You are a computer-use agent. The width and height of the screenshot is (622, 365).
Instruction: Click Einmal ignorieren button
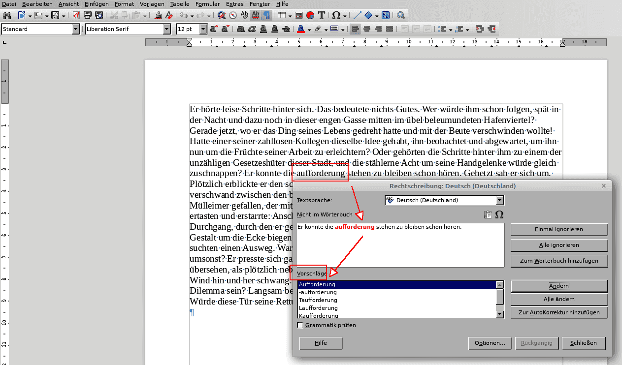[x=559, y=229]
